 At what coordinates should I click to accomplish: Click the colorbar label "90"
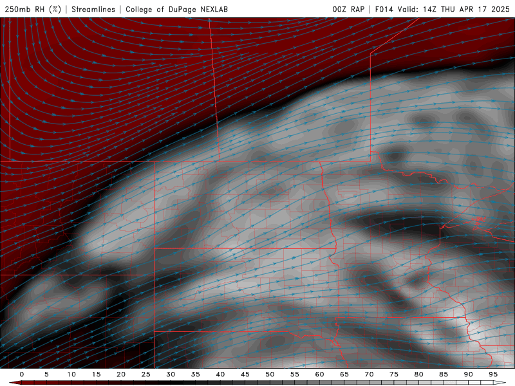pyautogui.click(x=469, y=374)
